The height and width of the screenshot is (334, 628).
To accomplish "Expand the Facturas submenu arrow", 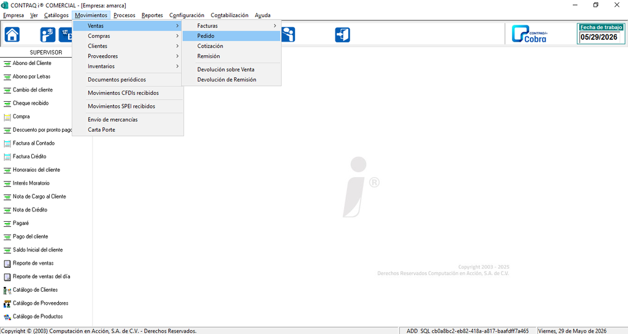I will (275, 26).
